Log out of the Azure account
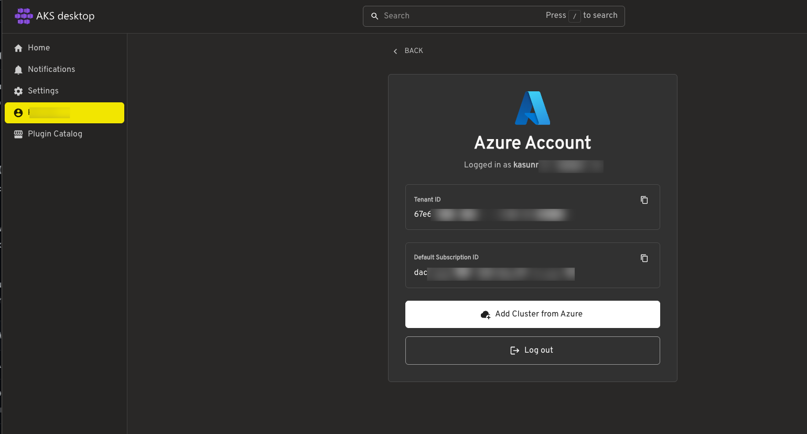 tap(533, 351)
